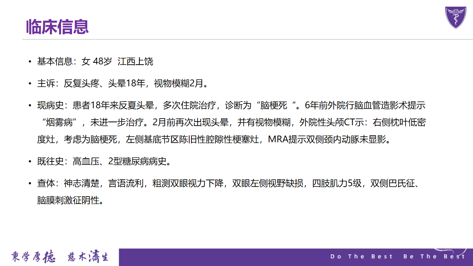473x266 pixels.
Task: Click the calligraphy motto 秉学厚德
Action: pyautogui.click(x=33, y=257)
